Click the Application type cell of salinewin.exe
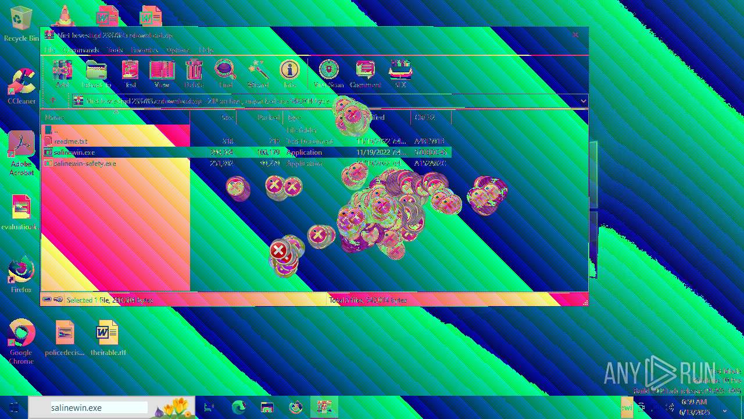 click(x=304, y=152)
